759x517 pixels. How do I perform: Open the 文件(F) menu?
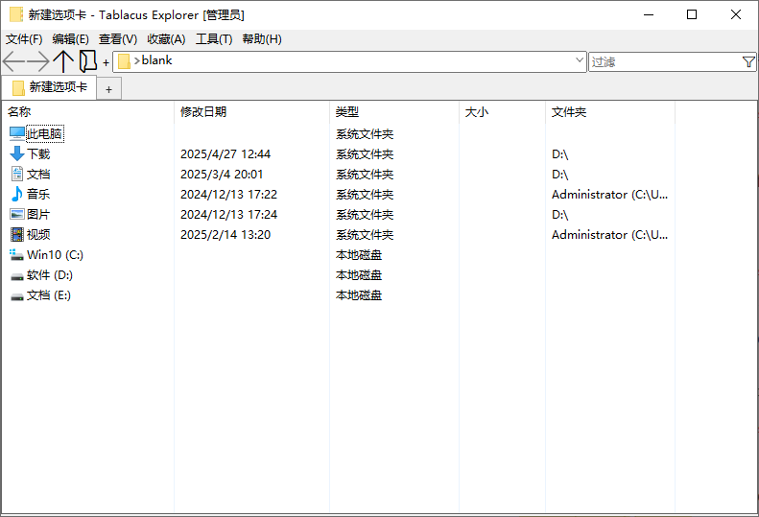point(24,39)
